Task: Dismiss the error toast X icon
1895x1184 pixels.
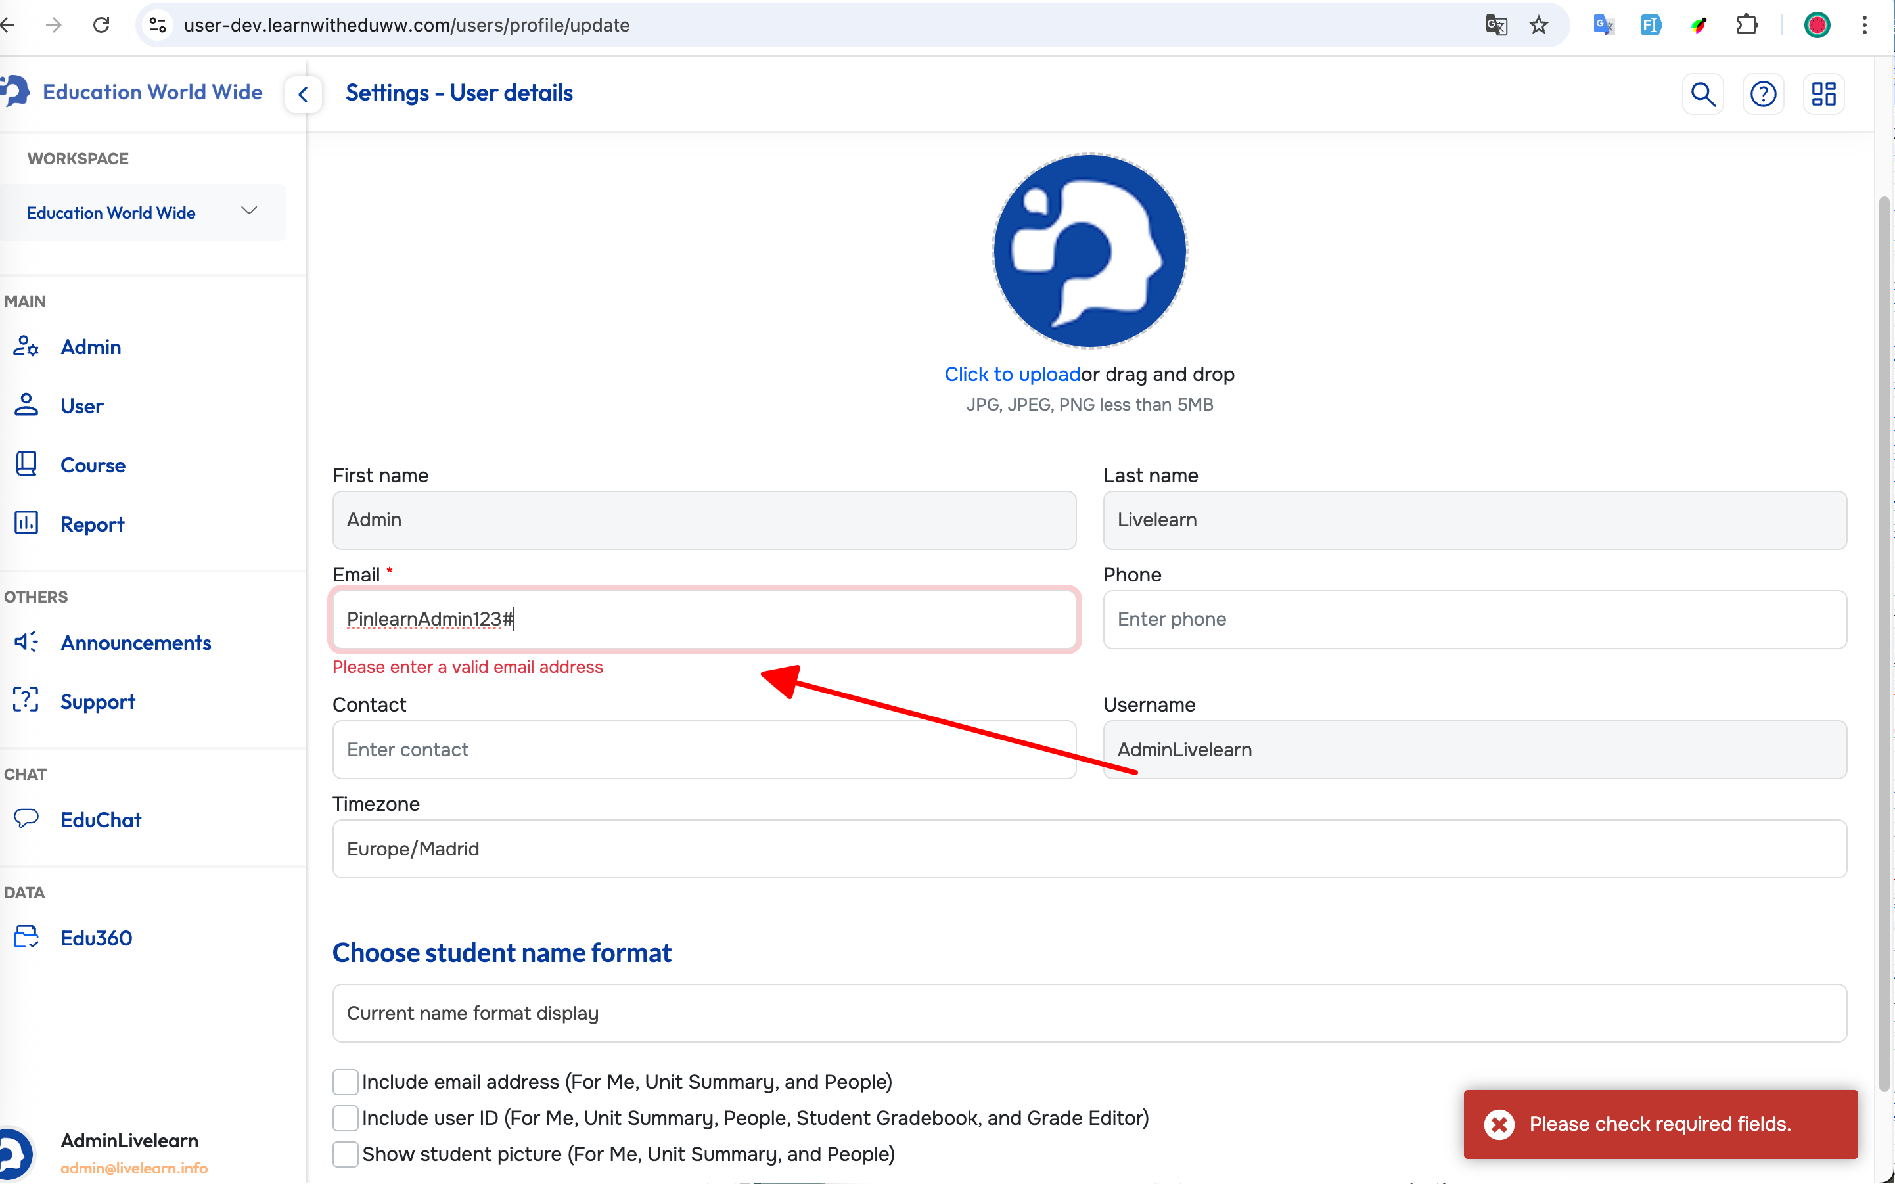Action: click(x=1499, y=1124)
